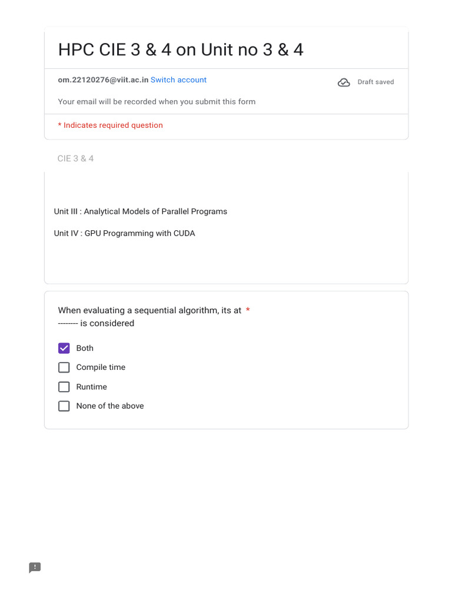Enable the Runtime checkbox

[x=64, y=387]
